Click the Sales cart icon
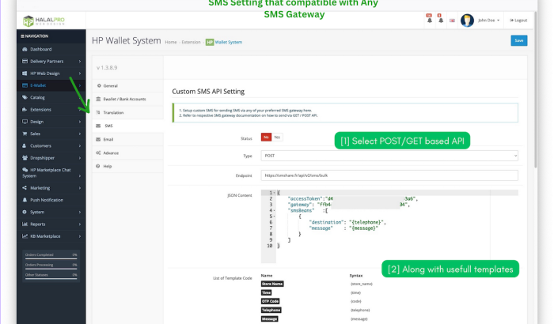Viewport: 554px width, 324px height. point(25,134)
